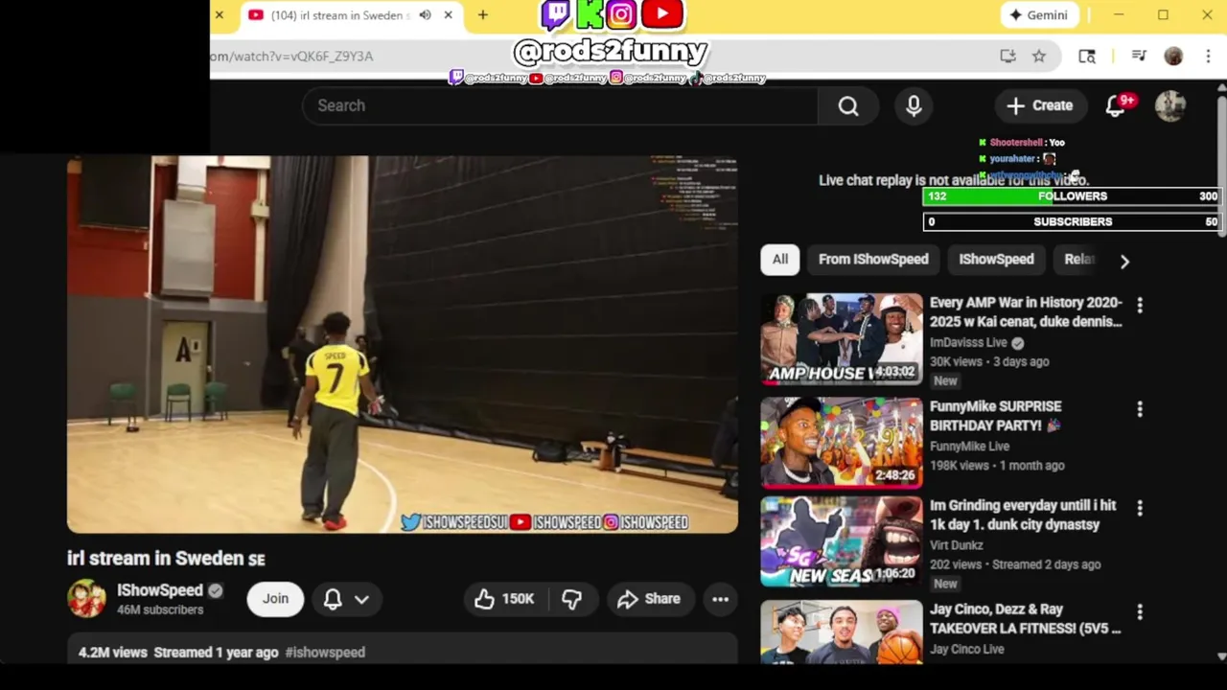Open Every AMP War video thumbnail
The width and height of the screenshot is (1227, 690).
tap(842, 339)
